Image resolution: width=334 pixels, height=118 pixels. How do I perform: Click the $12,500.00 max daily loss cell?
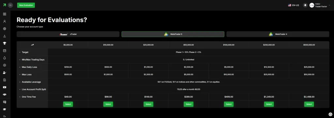(269, 67)
